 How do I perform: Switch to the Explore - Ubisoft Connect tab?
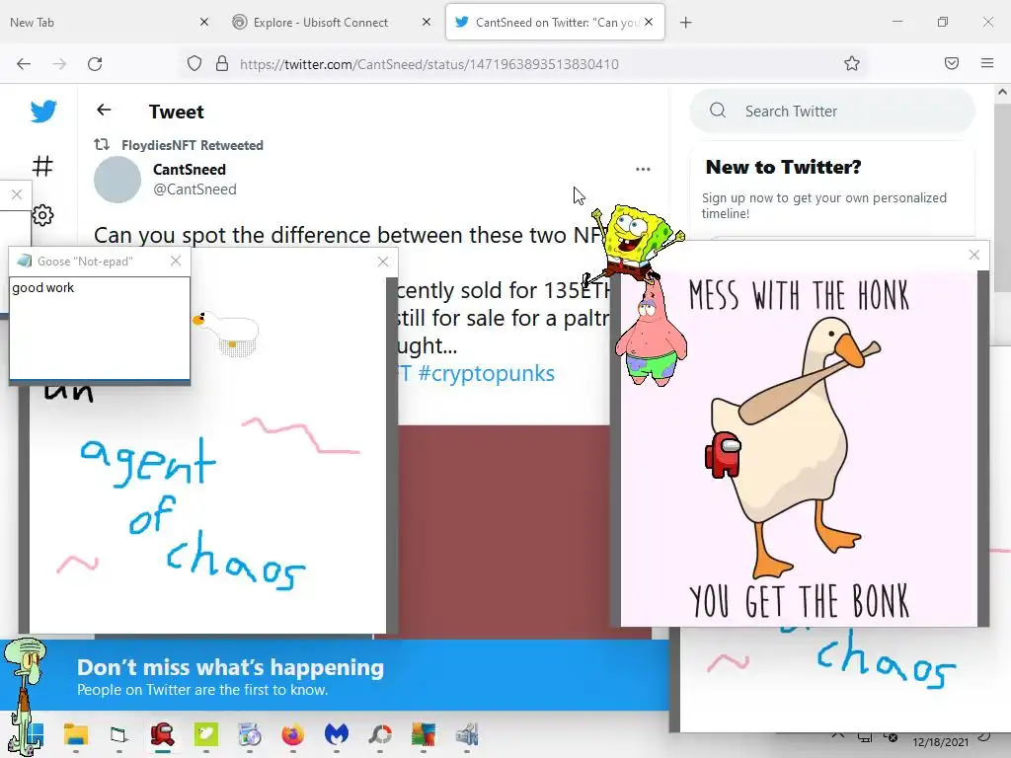(332, 22)
